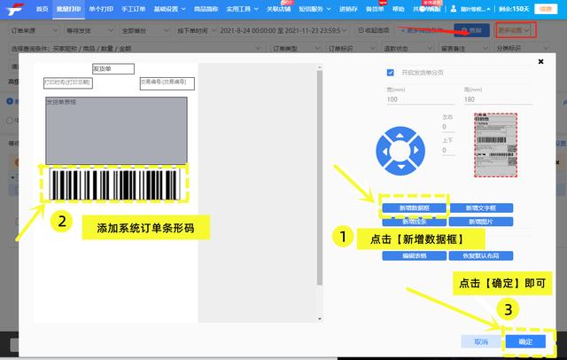The image size is (567, 360).
Task: Expand the 订单来源 filter dropdown
Action: coord(34,31)
